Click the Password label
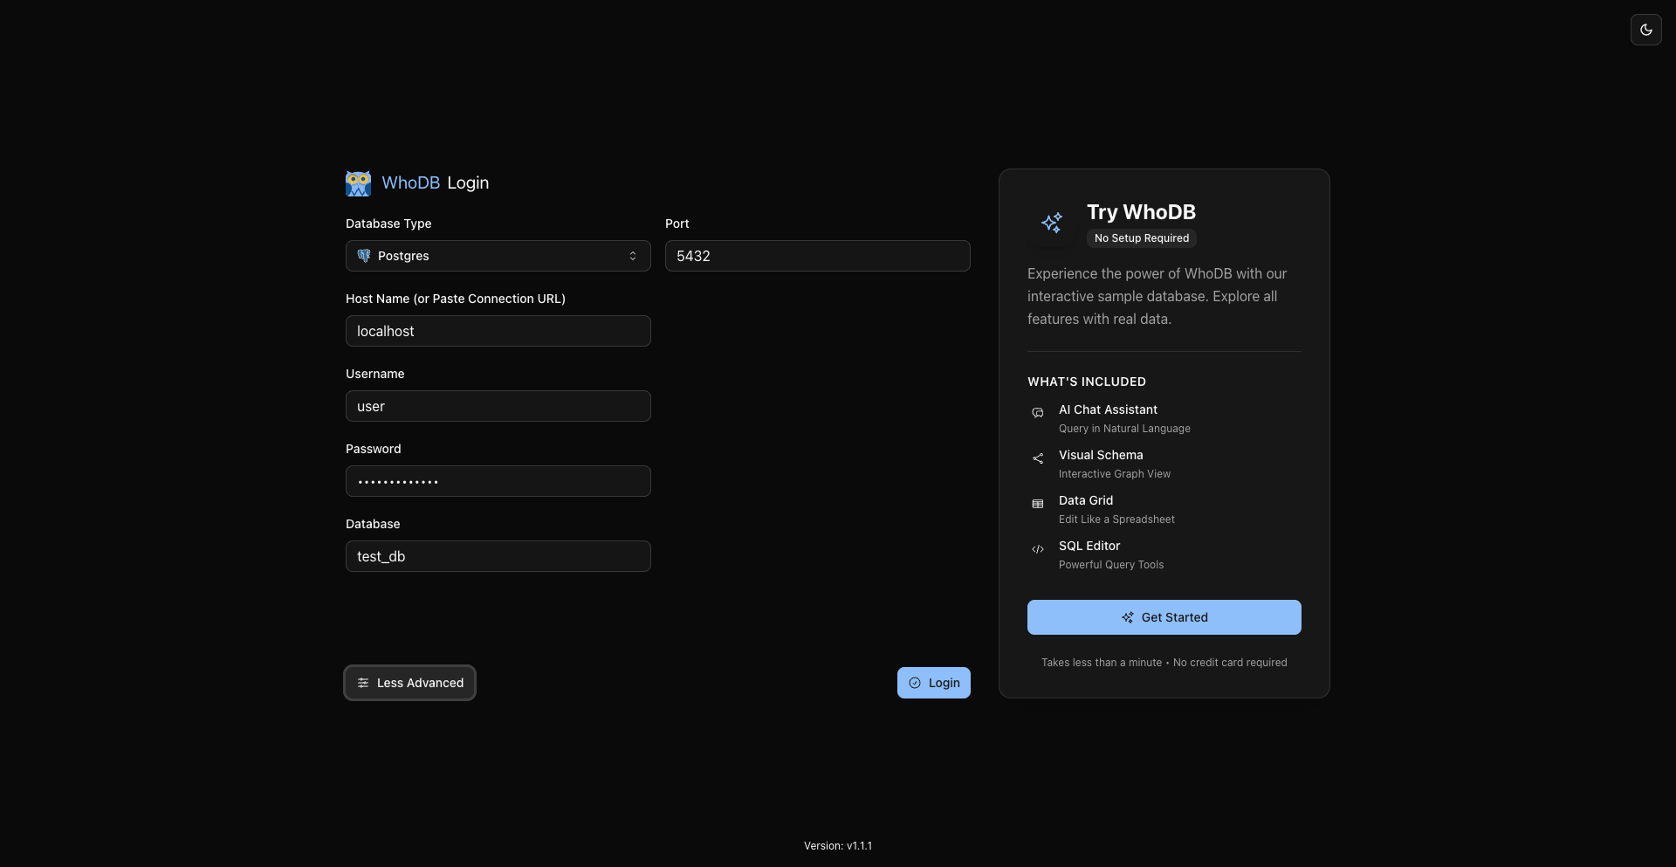Image resolution: width=1676 pixels, height=867 pixels. pyautogui.click(x=374, y=449)
